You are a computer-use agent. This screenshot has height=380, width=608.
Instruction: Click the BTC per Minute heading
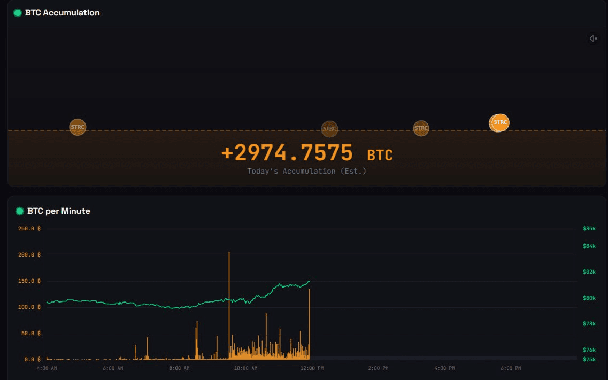coord(58,211)
